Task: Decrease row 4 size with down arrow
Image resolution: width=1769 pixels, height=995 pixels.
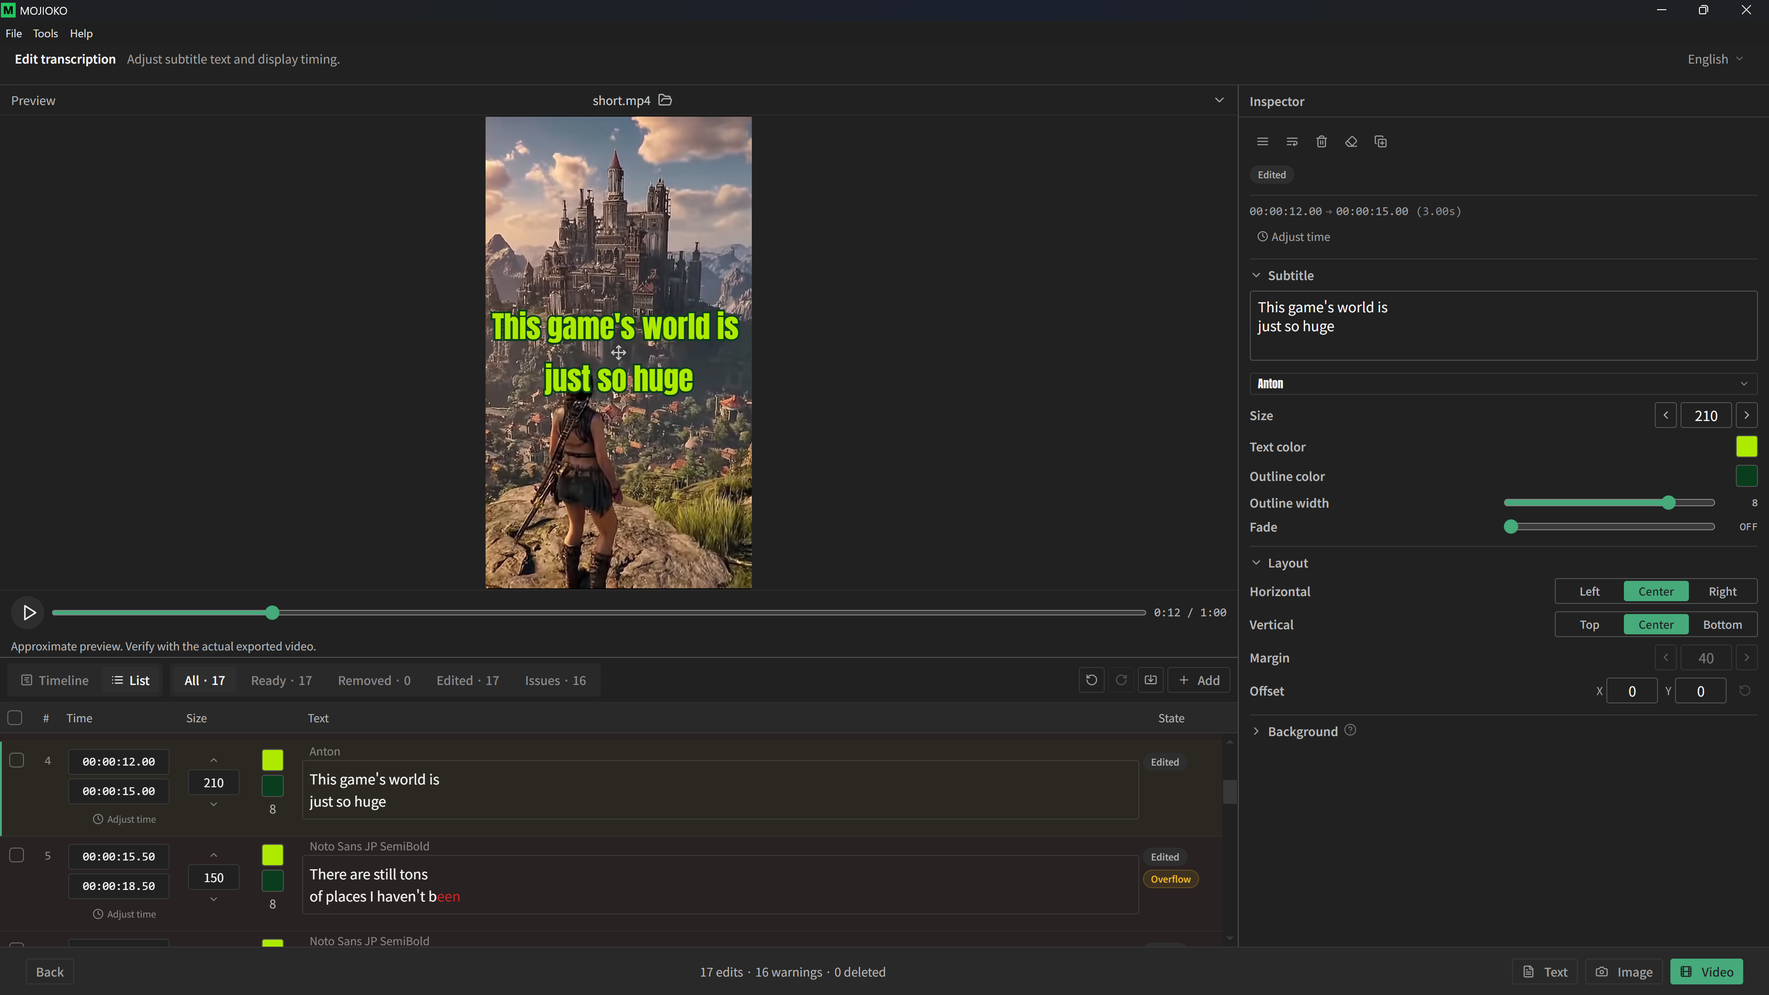Action: (214, 804)
